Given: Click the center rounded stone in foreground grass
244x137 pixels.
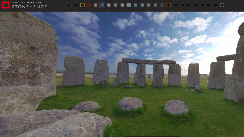Looking at the screenshot, I should [130, 104].
